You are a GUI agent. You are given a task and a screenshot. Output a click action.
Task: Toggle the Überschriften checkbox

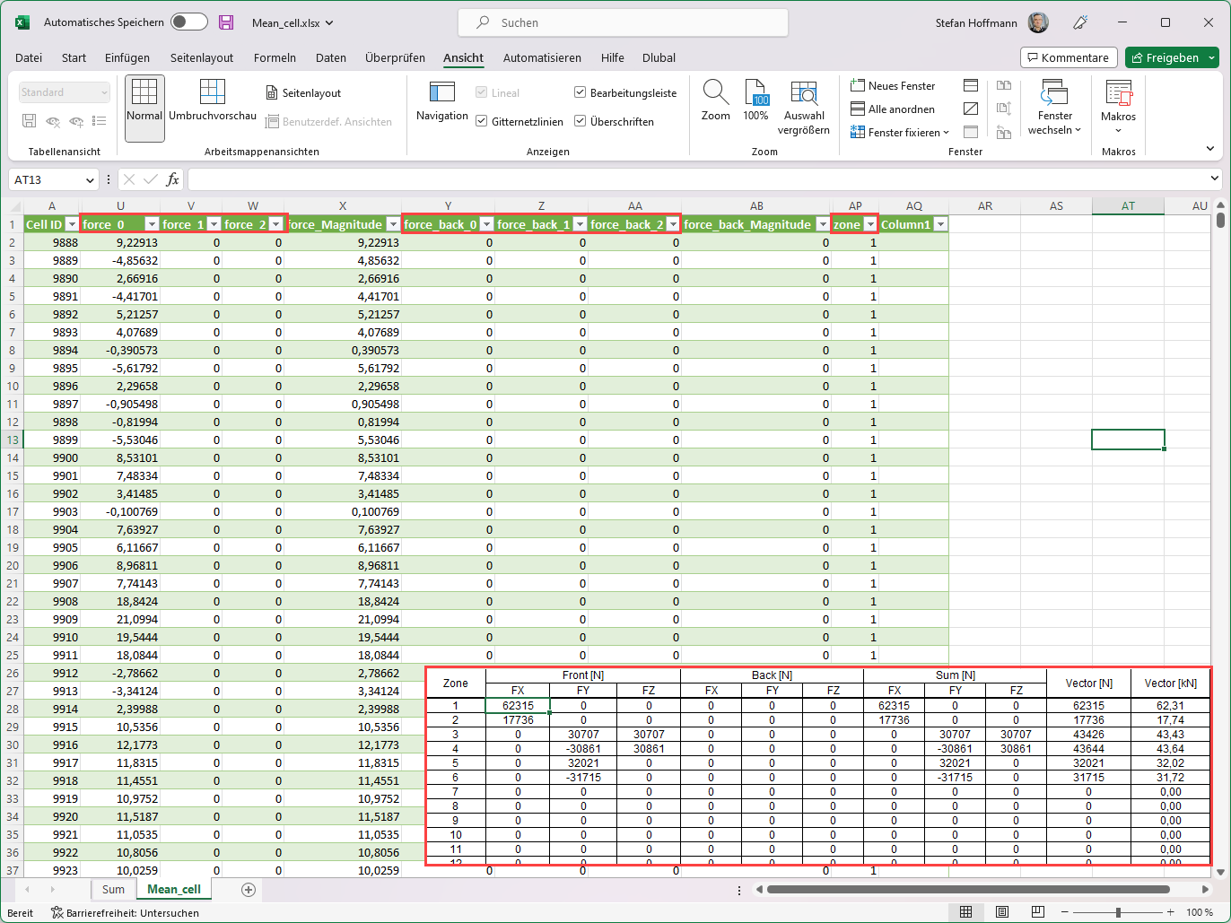[579, 121]
